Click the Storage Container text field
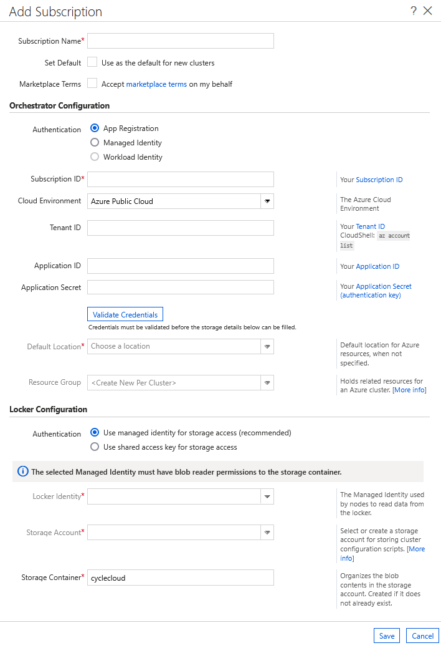The image size is (441, 648). [x=181, y=577]
